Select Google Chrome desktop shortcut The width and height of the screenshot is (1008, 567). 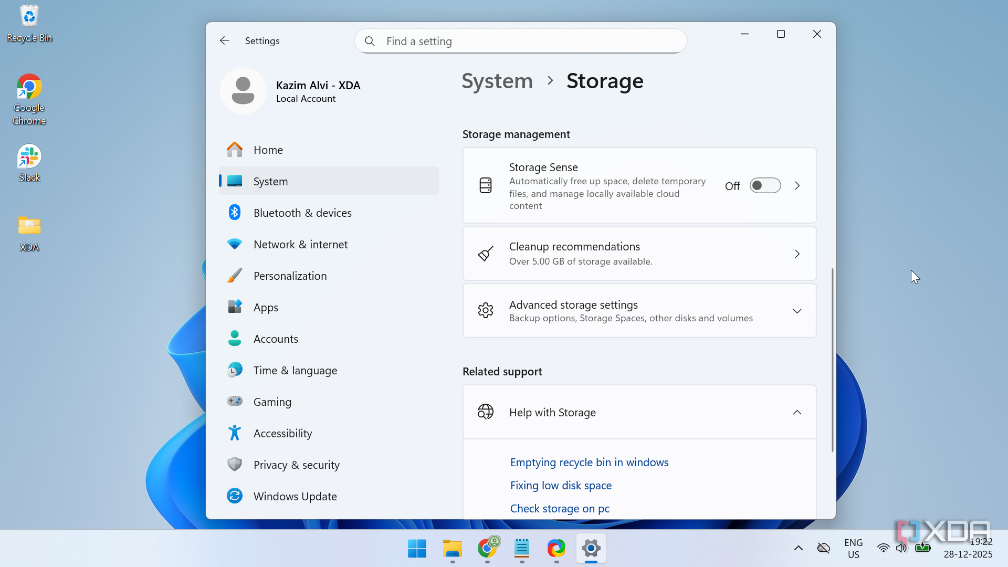tap(29, 100)
